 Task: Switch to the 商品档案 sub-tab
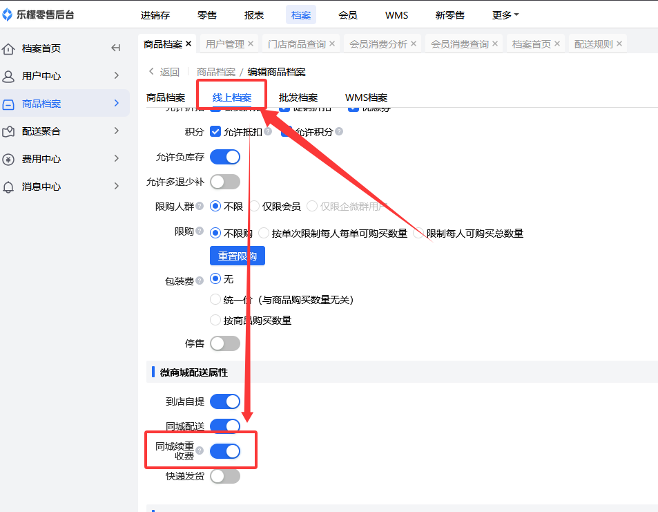click(x=165, y=97)
